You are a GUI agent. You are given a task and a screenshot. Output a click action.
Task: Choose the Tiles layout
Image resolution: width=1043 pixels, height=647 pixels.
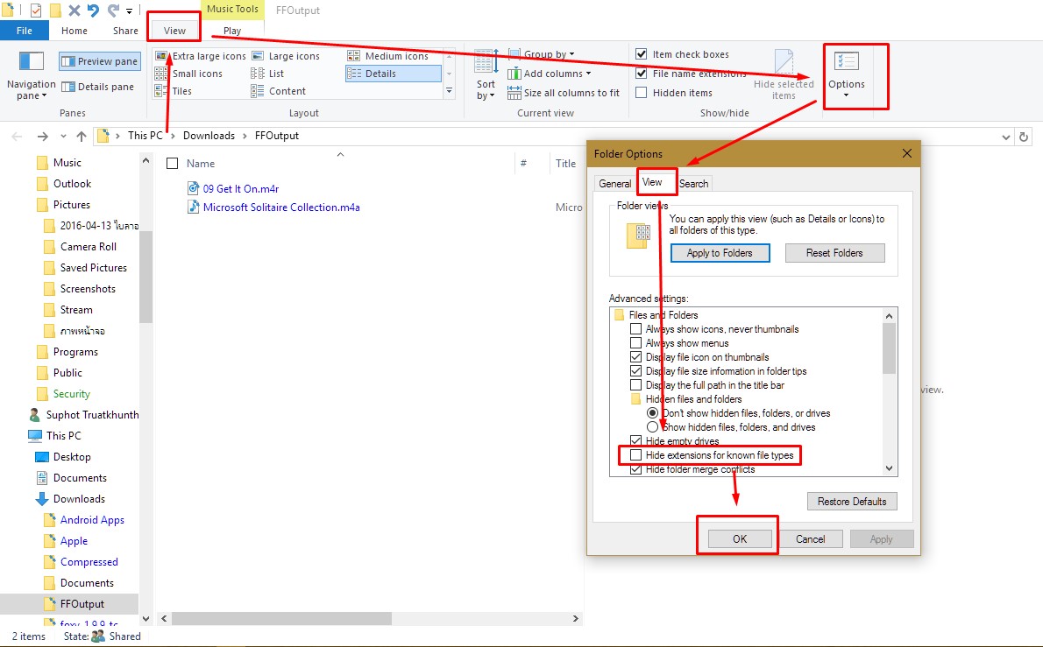174,91
